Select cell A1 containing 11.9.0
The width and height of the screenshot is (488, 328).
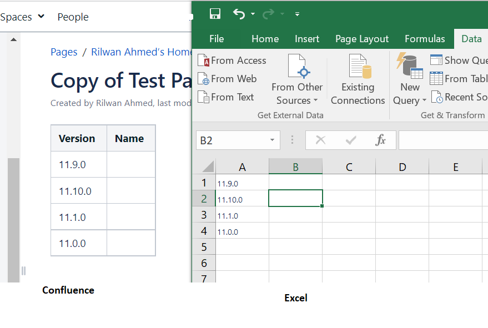tap(242, 183)
